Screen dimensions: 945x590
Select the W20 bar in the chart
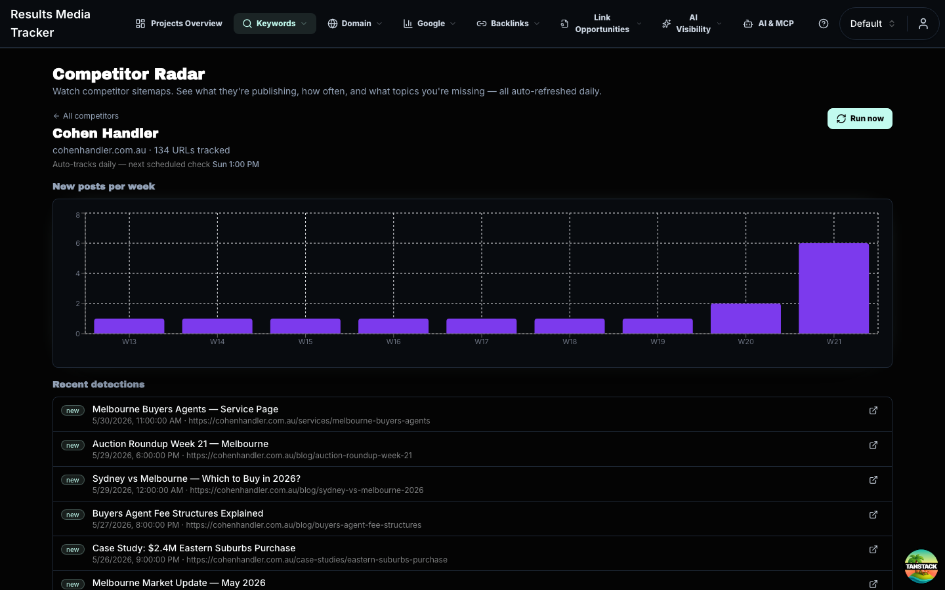[745, 319]
